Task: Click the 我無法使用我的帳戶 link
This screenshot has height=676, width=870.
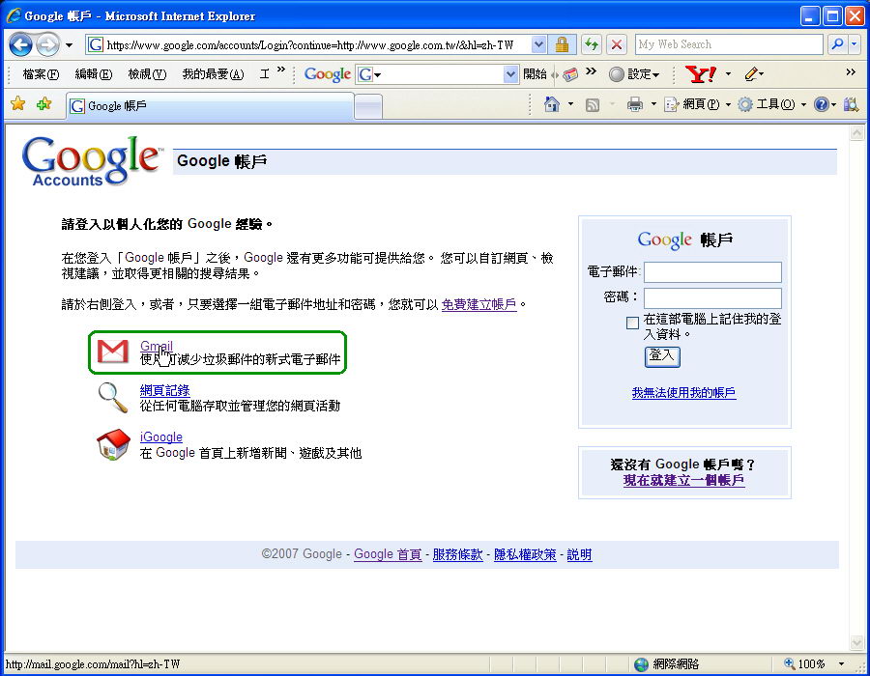Action: click(683, 393)
